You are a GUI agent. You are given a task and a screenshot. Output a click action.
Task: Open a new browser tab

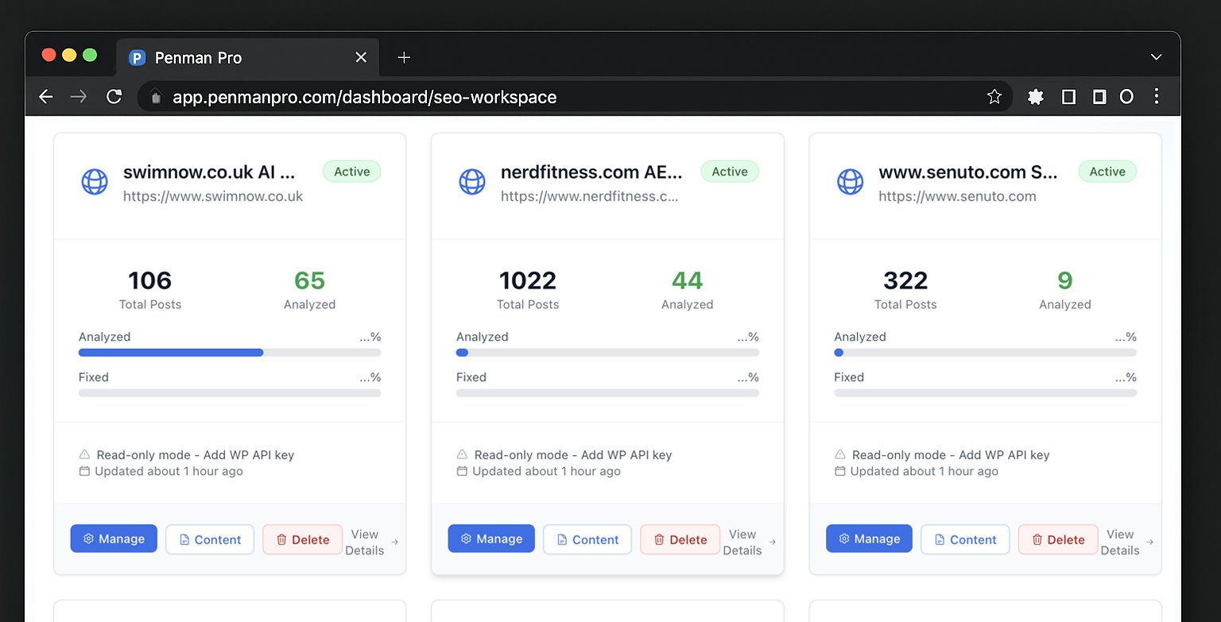404,57
